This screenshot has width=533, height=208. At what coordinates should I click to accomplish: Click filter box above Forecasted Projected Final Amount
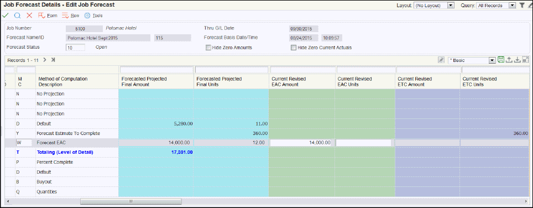click(156, 70)
